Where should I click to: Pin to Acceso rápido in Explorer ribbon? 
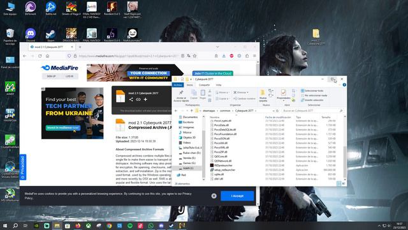[x=181, y=96]
